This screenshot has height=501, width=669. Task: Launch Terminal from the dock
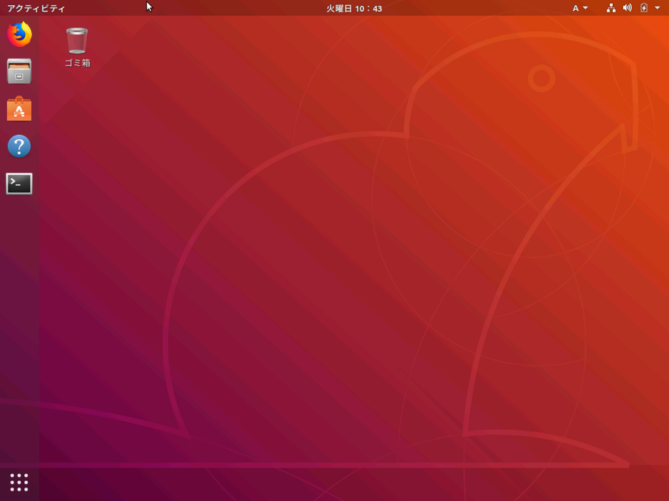coord(19,183)
